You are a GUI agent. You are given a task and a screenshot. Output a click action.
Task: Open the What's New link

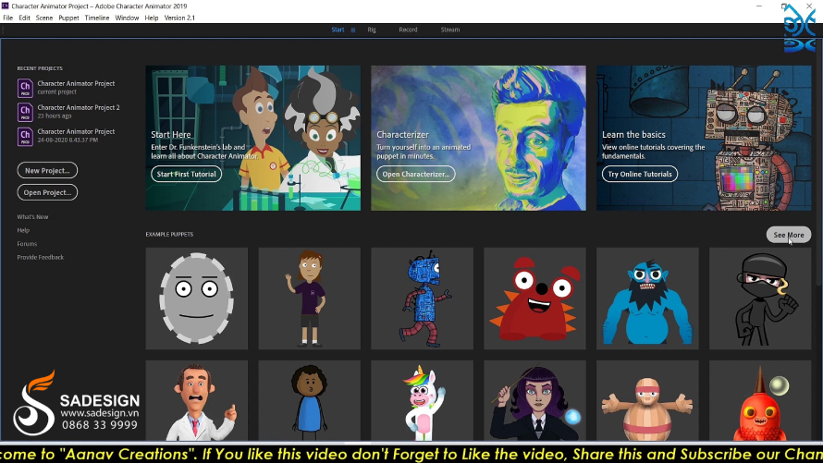click(32, 216)
